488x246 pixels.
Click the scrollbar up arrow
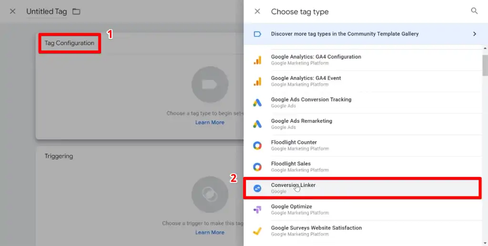tap(485, 48)
